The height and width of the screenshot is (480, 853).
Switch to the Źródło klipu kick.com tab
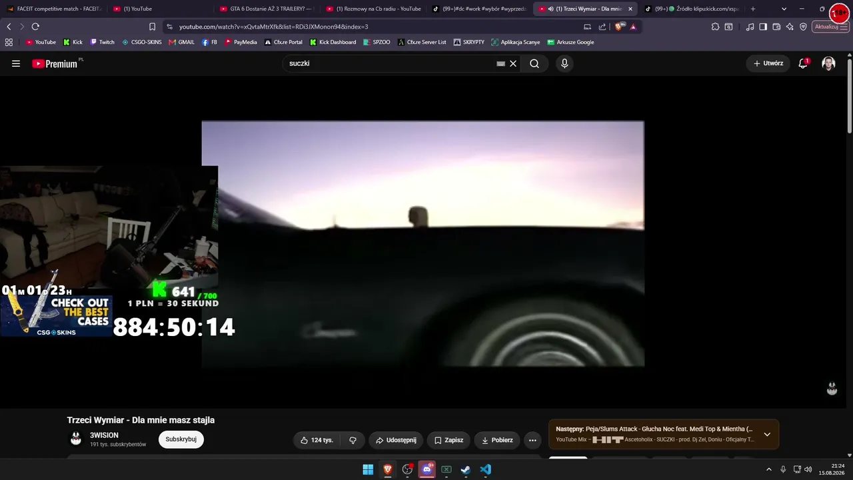coord(692,9)
